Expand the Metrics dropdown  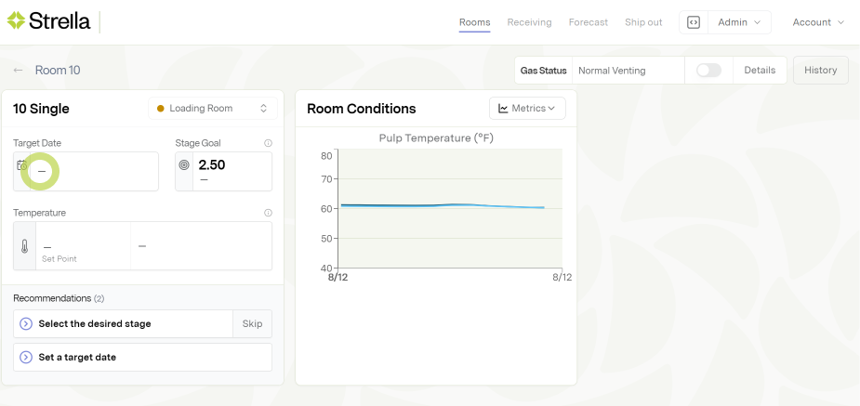tap(527, 109)
